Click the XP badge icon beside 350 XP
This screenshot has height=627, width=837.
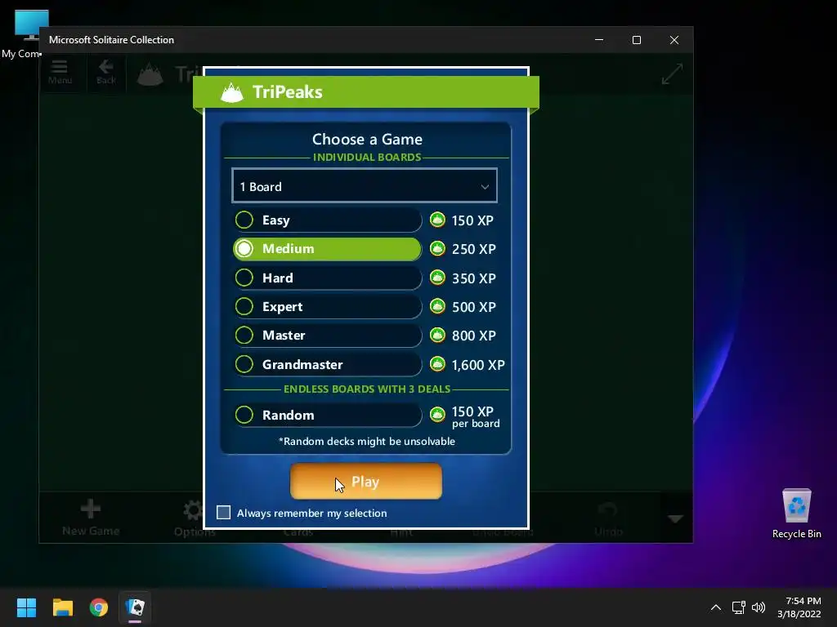coord(437,278)
